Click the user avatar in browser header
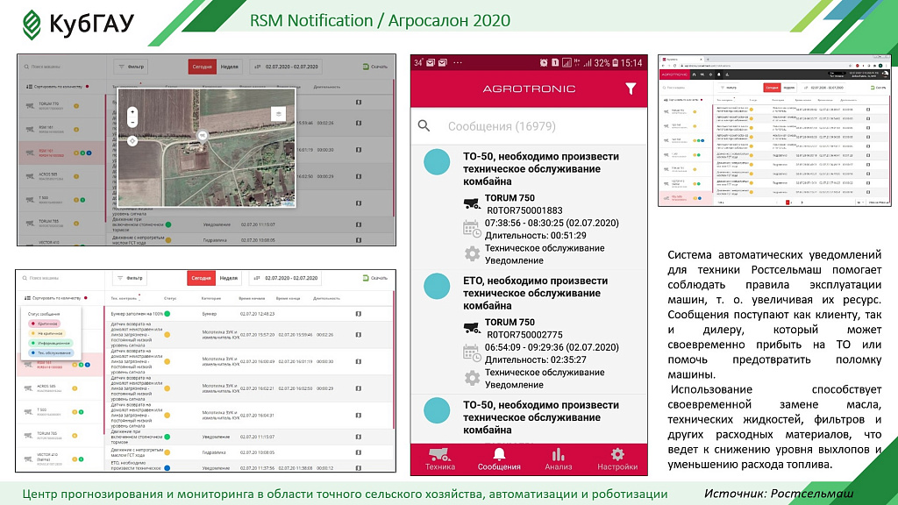Screen dimensions: 898x505 coord(885,75)
